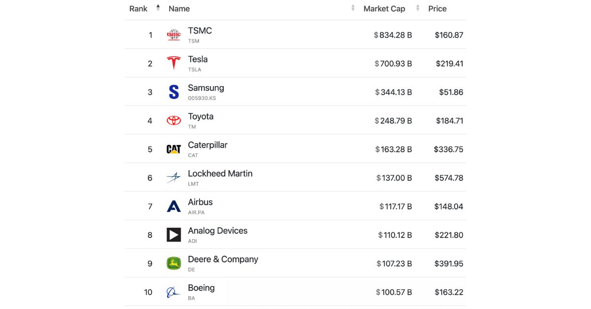Click the Caterpillar CAT logo

pos(174,149)
